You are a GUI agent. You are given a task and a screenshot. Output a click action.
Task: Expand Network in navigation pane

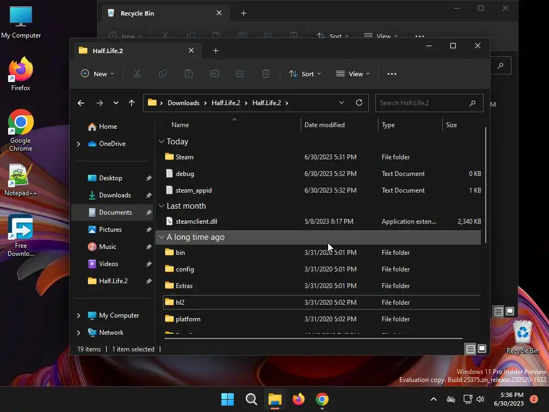click(x=78, y=333)
